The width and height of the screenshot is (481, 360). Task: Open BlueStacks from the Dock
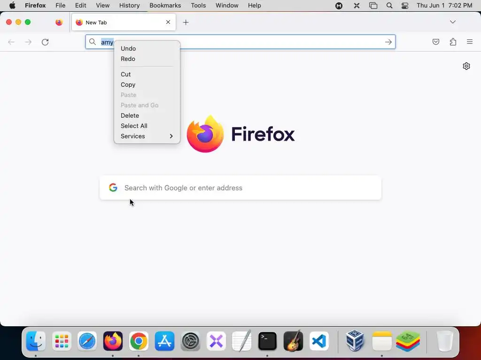click(408, 341)
